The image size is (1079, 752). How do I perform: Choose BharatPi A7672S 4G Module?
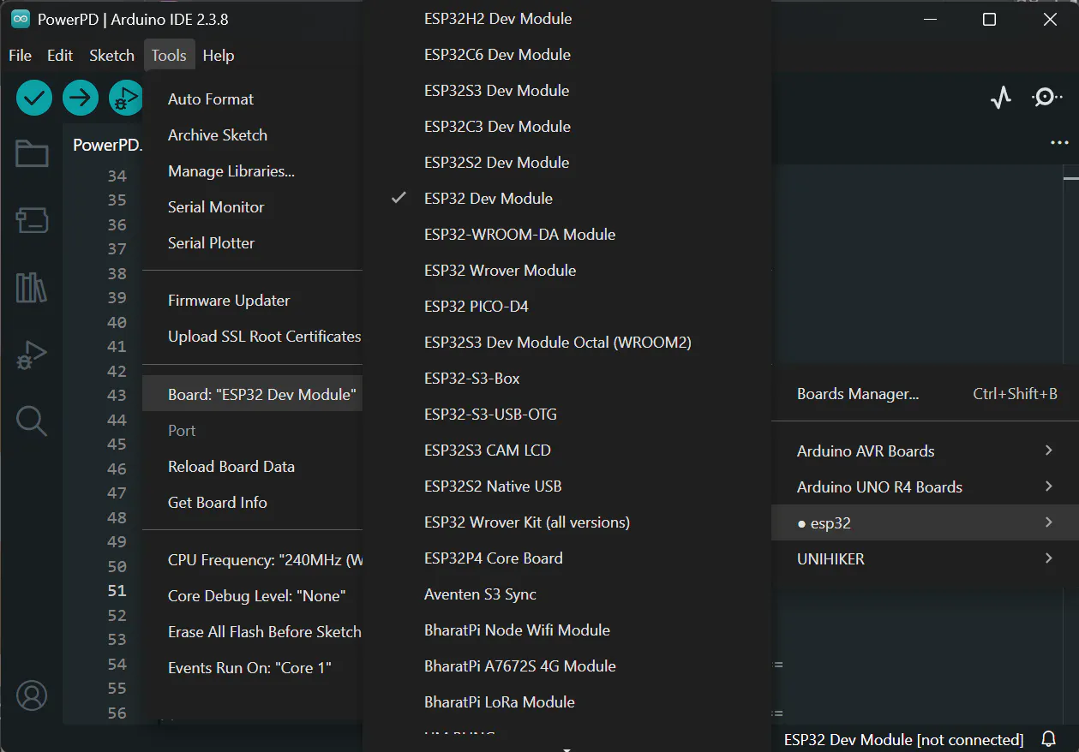(566, 666)
